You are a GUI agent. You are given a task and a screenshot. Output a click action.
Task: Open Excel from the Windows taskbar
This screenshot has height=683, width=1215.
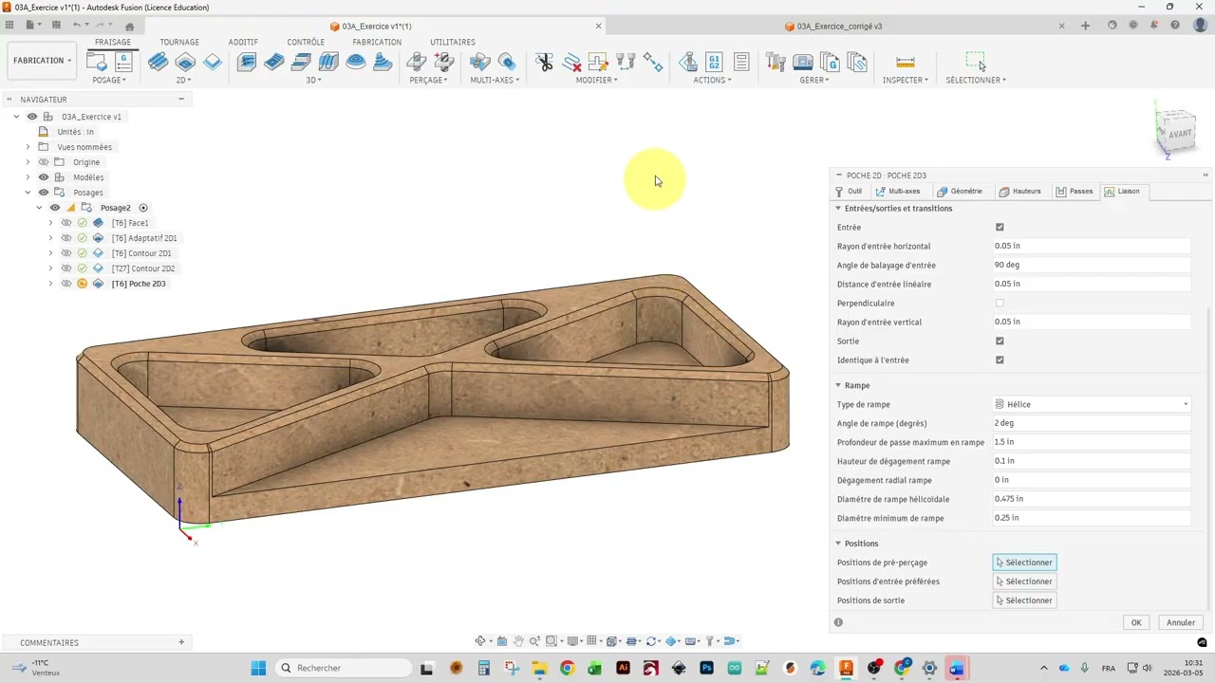[594, 668]
